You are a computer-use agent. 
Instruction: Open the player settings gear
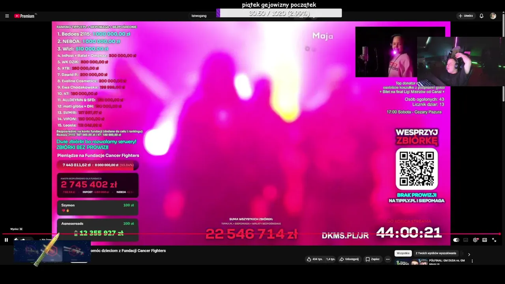tap(475, 240)
